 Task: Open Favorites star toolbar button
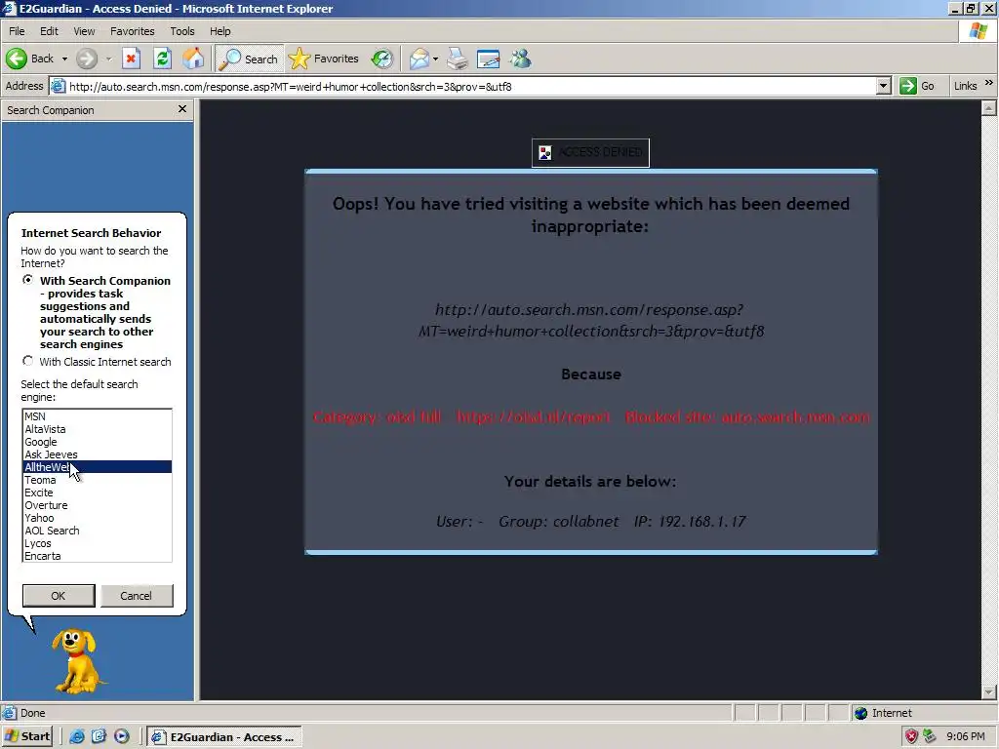point(324,59)
